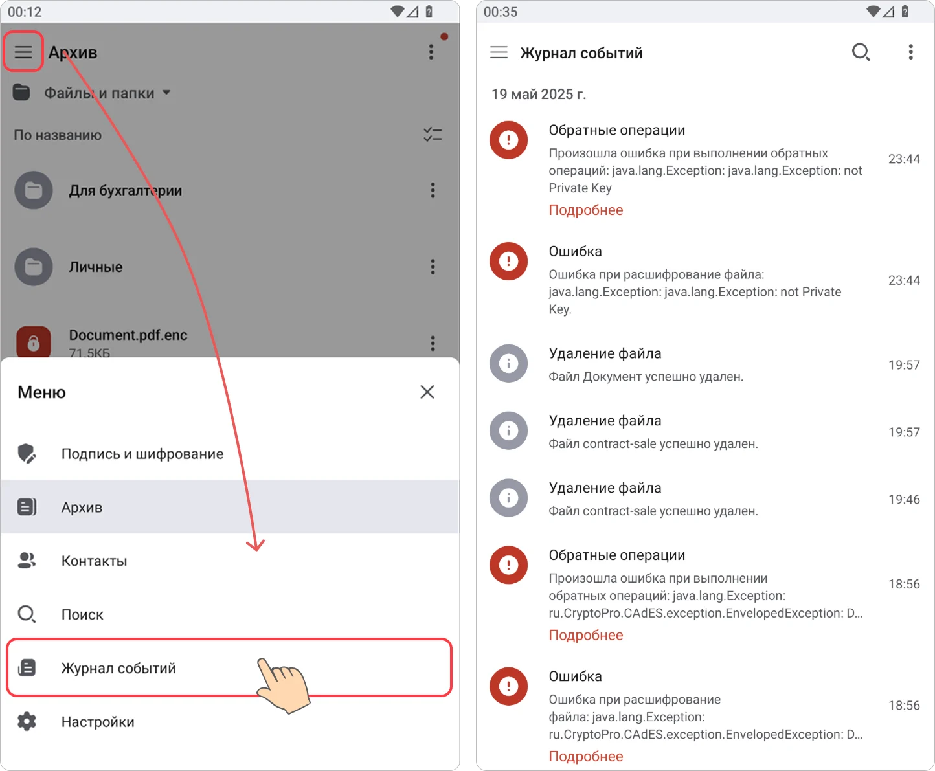Open hamburger menu beside the Журнал событий title
Image resolution: width=935 pixels, height=771 pixels.
499,52
